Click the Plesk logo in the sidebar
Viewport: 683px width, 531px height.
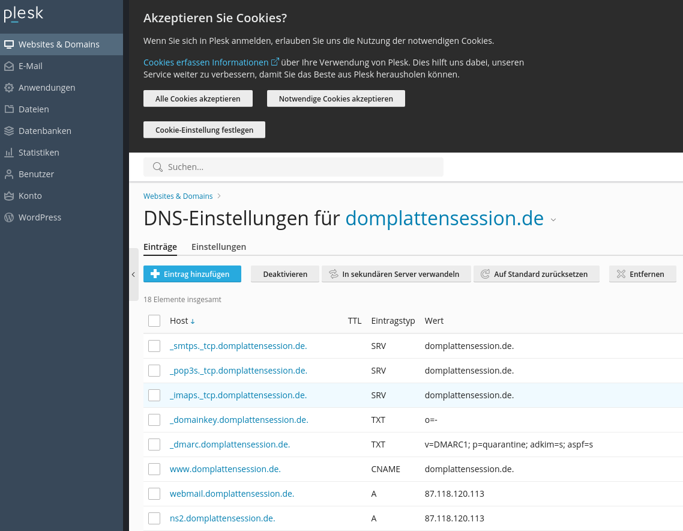(x=23, y=14)
